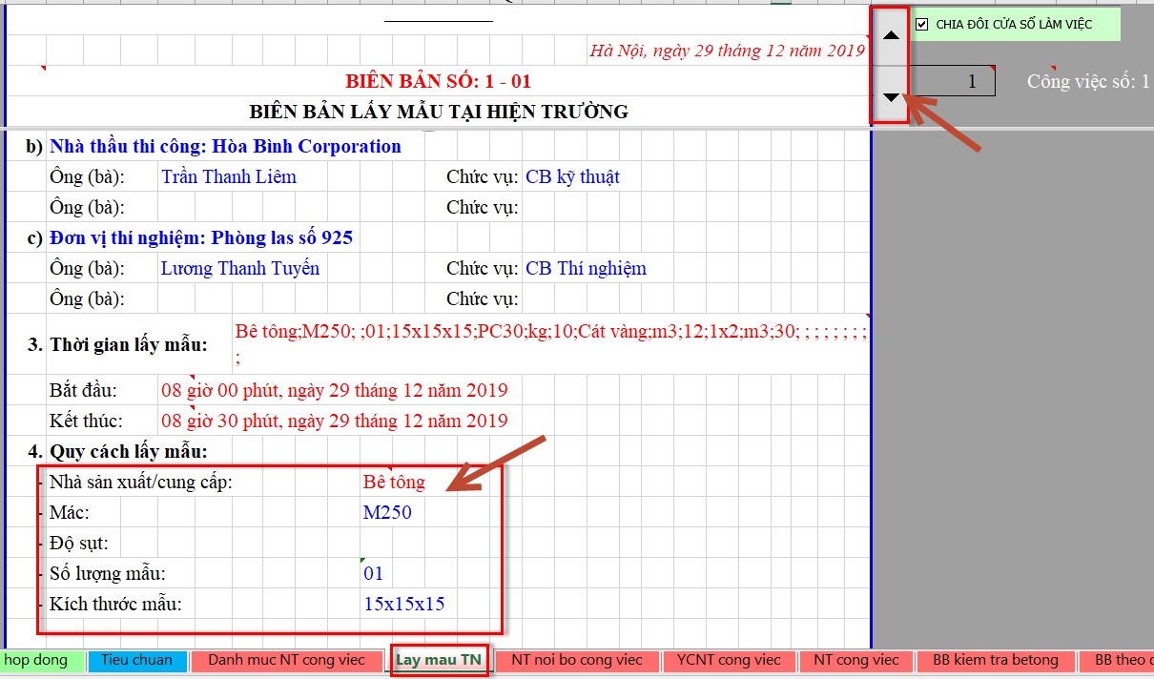Select the cell containing 'M250'
Screen dimensions: 1154x679
tap(387, 513)
